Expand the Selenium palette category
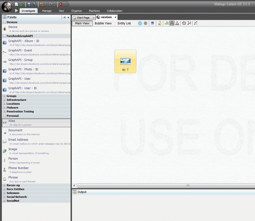 (5, 193)
